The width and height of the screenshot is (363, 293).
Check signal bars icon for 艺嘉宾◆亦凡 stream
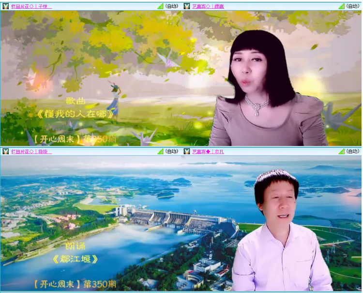pos(342,151)
